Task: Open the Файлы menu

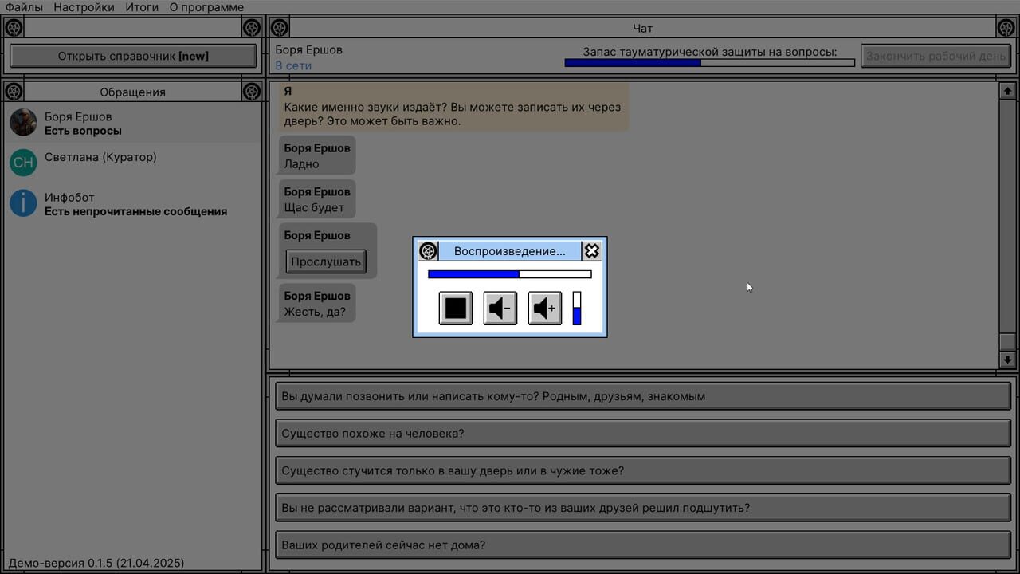Action: tap(24, 7)
